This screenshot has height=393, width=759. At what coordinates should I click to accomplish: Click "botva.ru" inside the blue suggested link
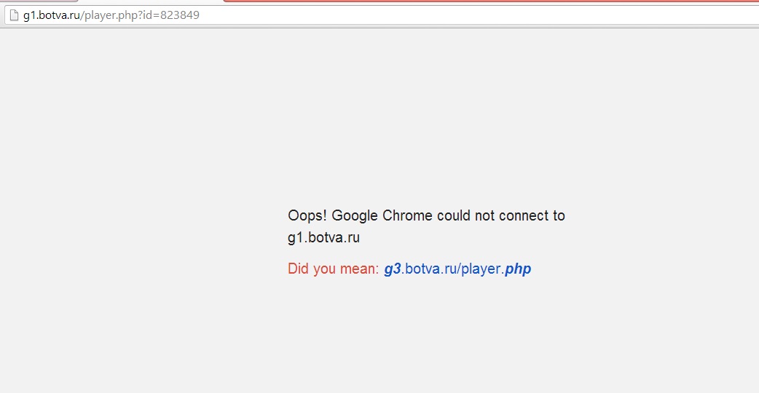(430, 269)
